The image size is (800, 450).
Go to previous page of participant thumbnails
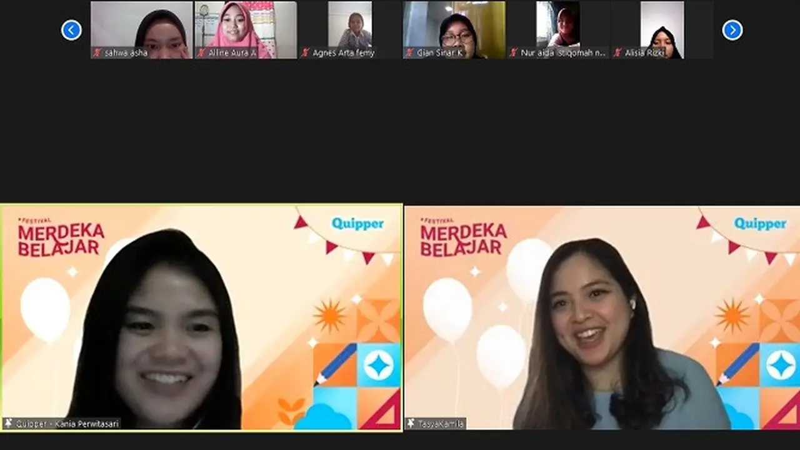71,30
